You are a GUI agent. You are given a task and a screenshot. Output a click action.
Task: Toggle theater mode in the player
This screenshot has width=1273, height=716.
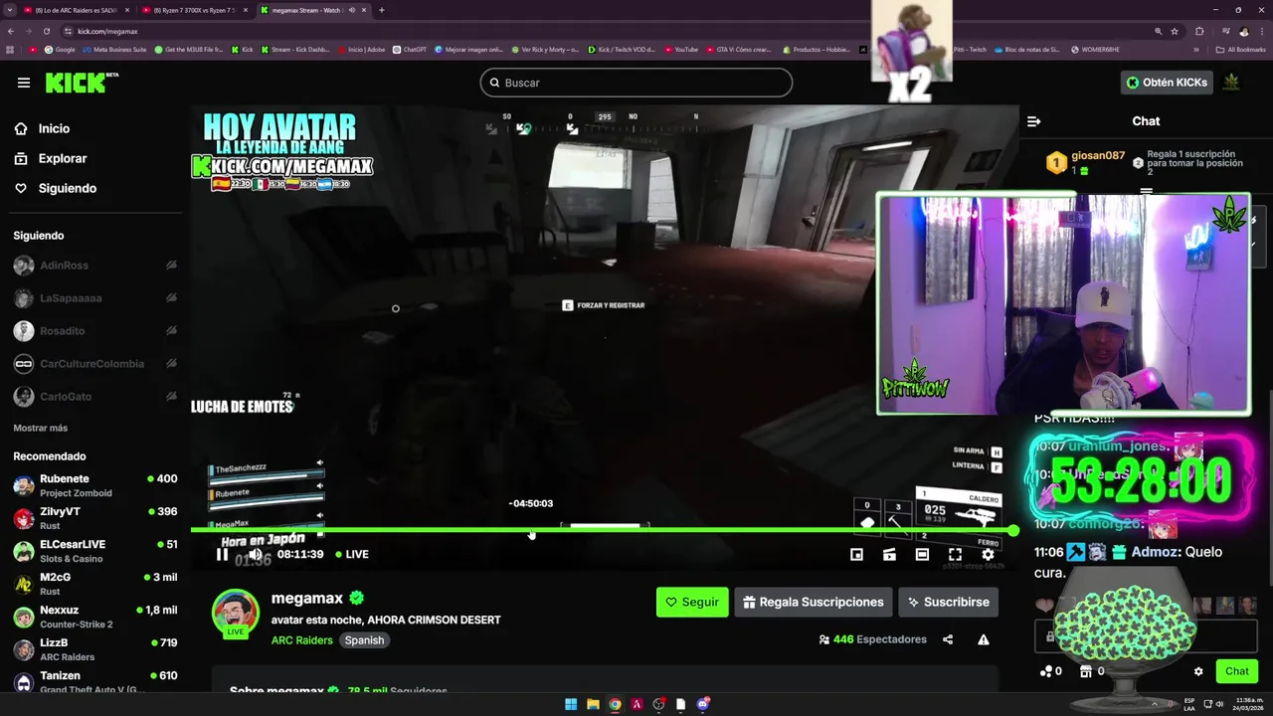[x=922, y=554]
